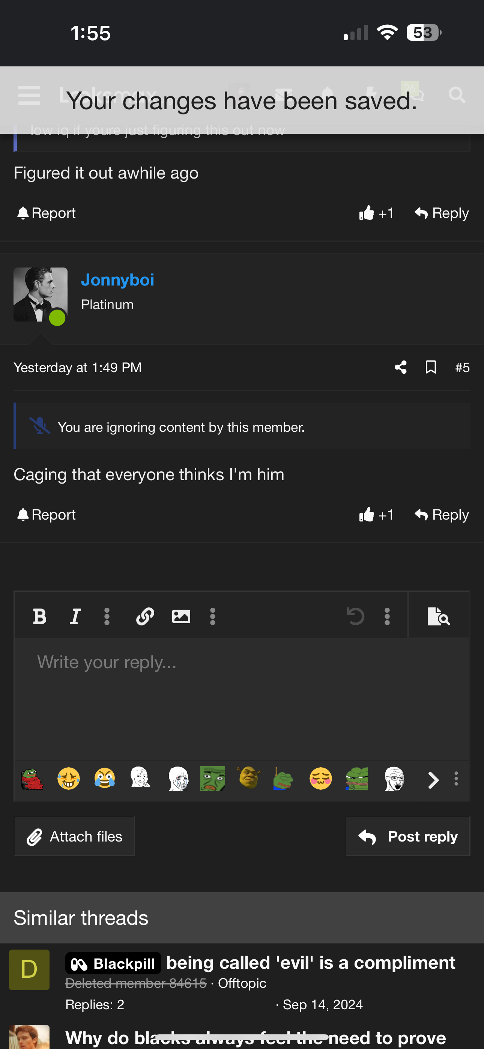Click the undo icon in editor toolbar
The image size is (484, 1049).
[x=355, y=616]
